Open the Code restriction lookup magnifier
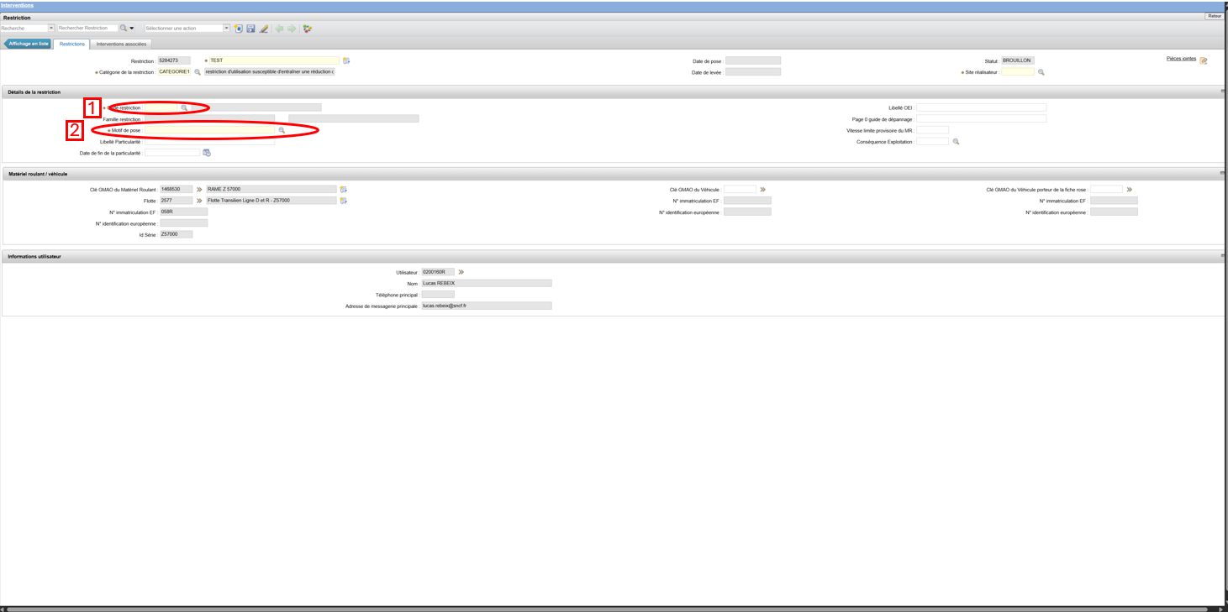The height and width of the screenshot is (612, 1228). [x=184, y=108]
